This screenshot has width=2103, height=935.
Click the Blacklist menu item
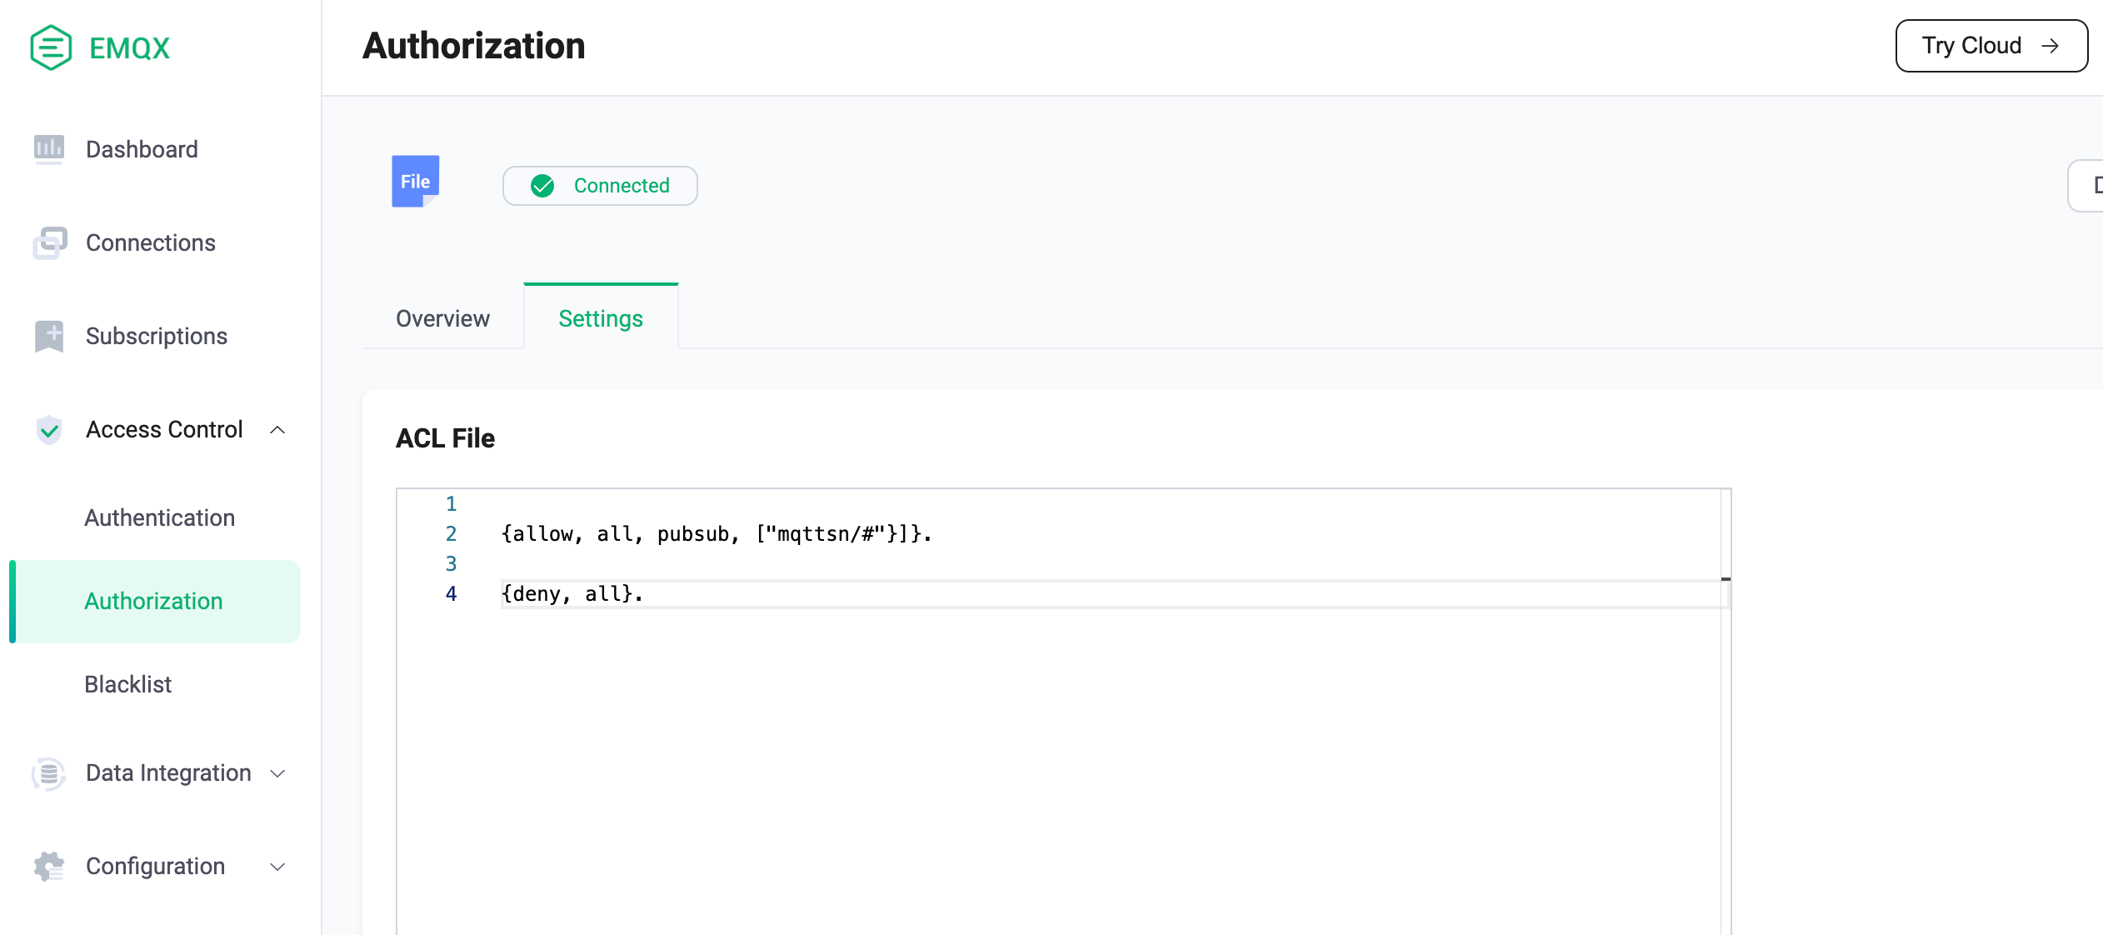click(129, 684)
